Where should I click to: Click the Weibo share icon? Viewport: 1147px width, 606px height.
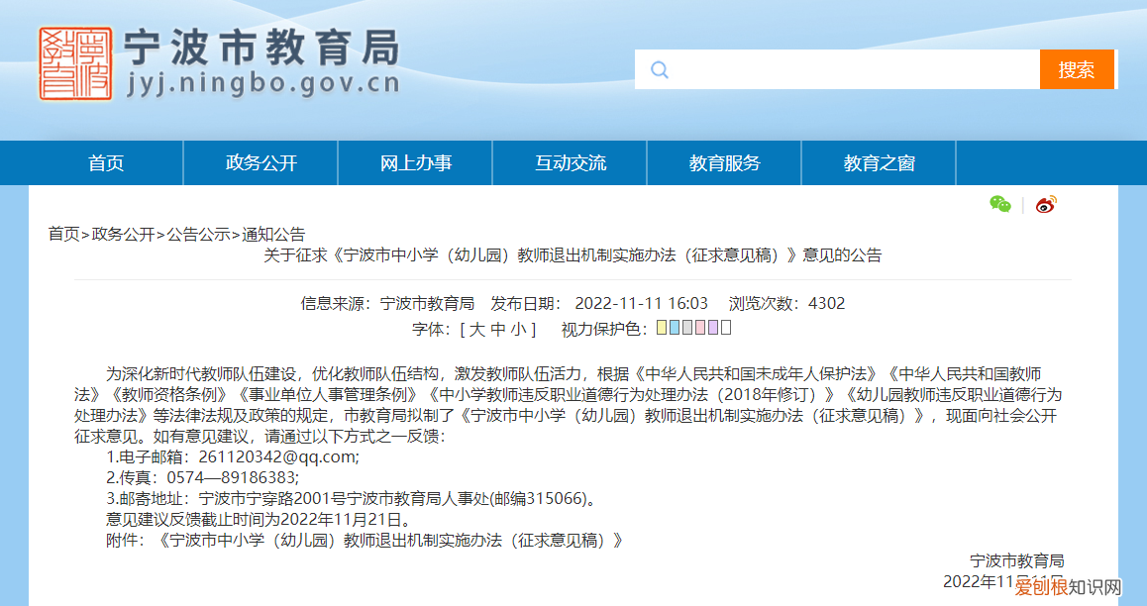1046,205
